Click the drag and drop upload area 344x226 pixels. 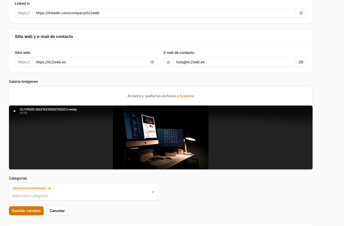point(161,96)
